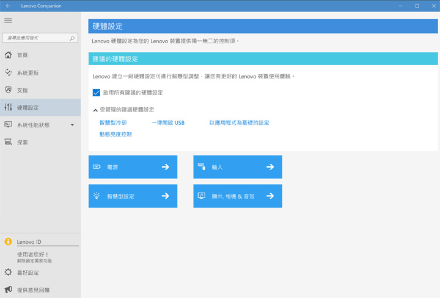Click the 支援 shield icon
This screenshot has width=440, height=298.
pyautogui.click(x=8, y=90)
